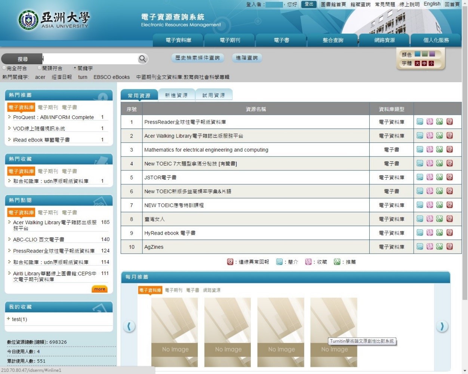468x374 pixels.
Task: Choose the purple color theme swatch
Action: pyautogui.click(x=432, y=54)
